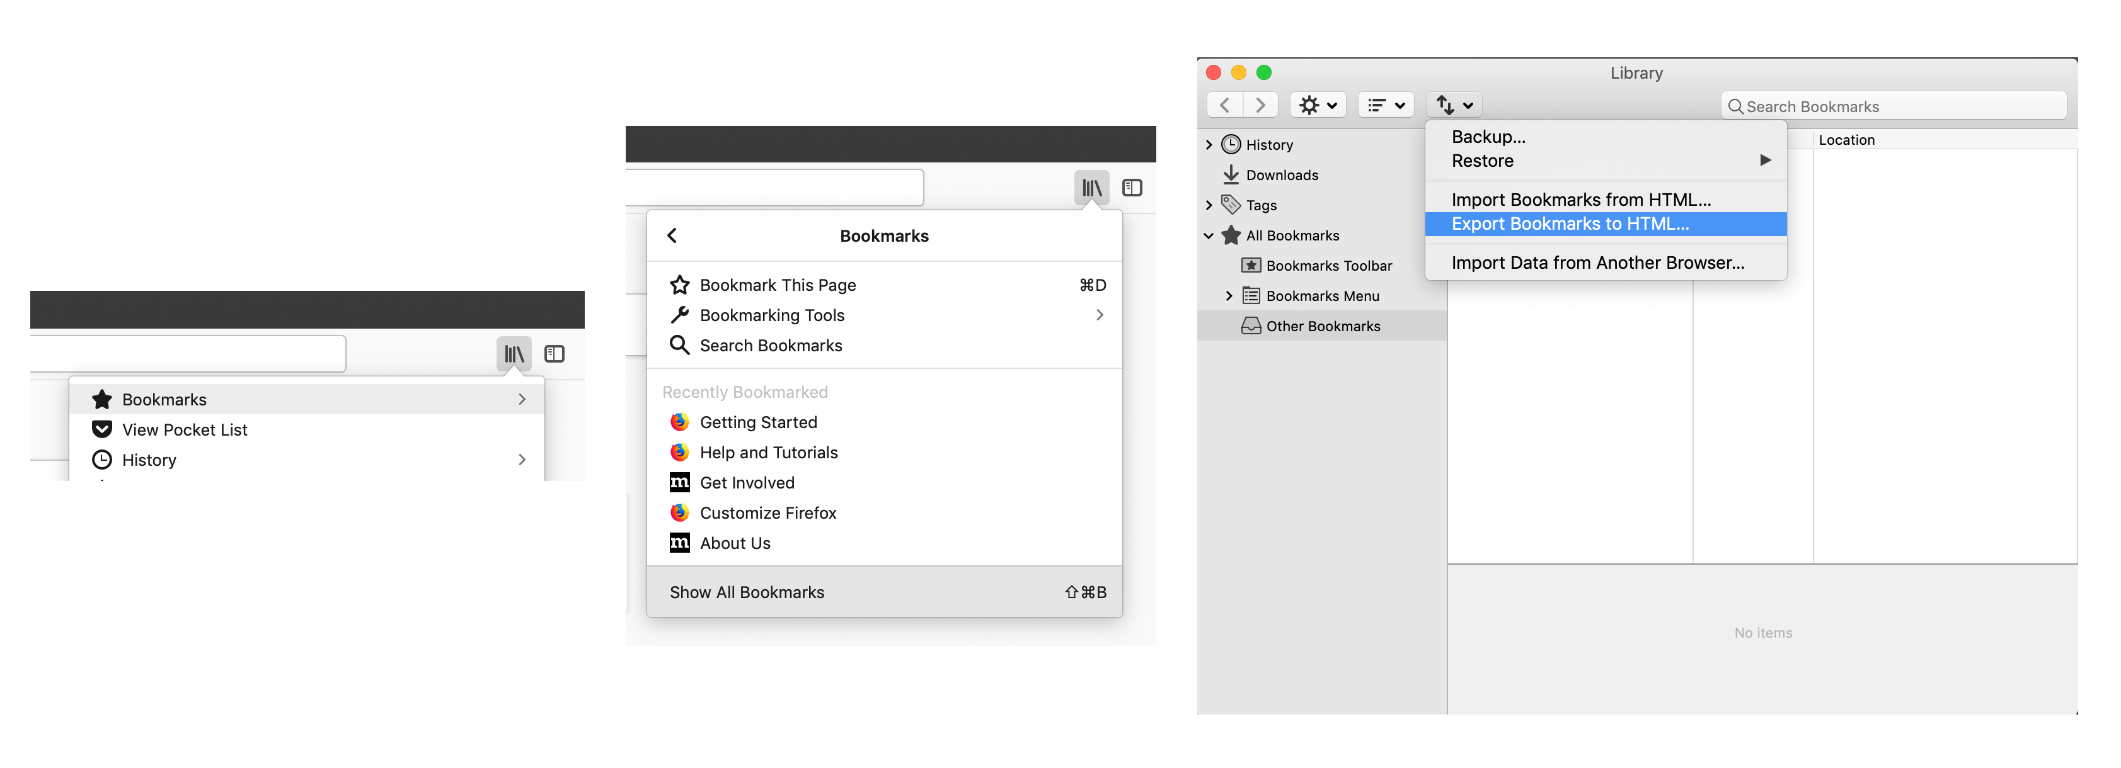Click Search Bookmarks in Bookmarks panel

click(885, 346)
